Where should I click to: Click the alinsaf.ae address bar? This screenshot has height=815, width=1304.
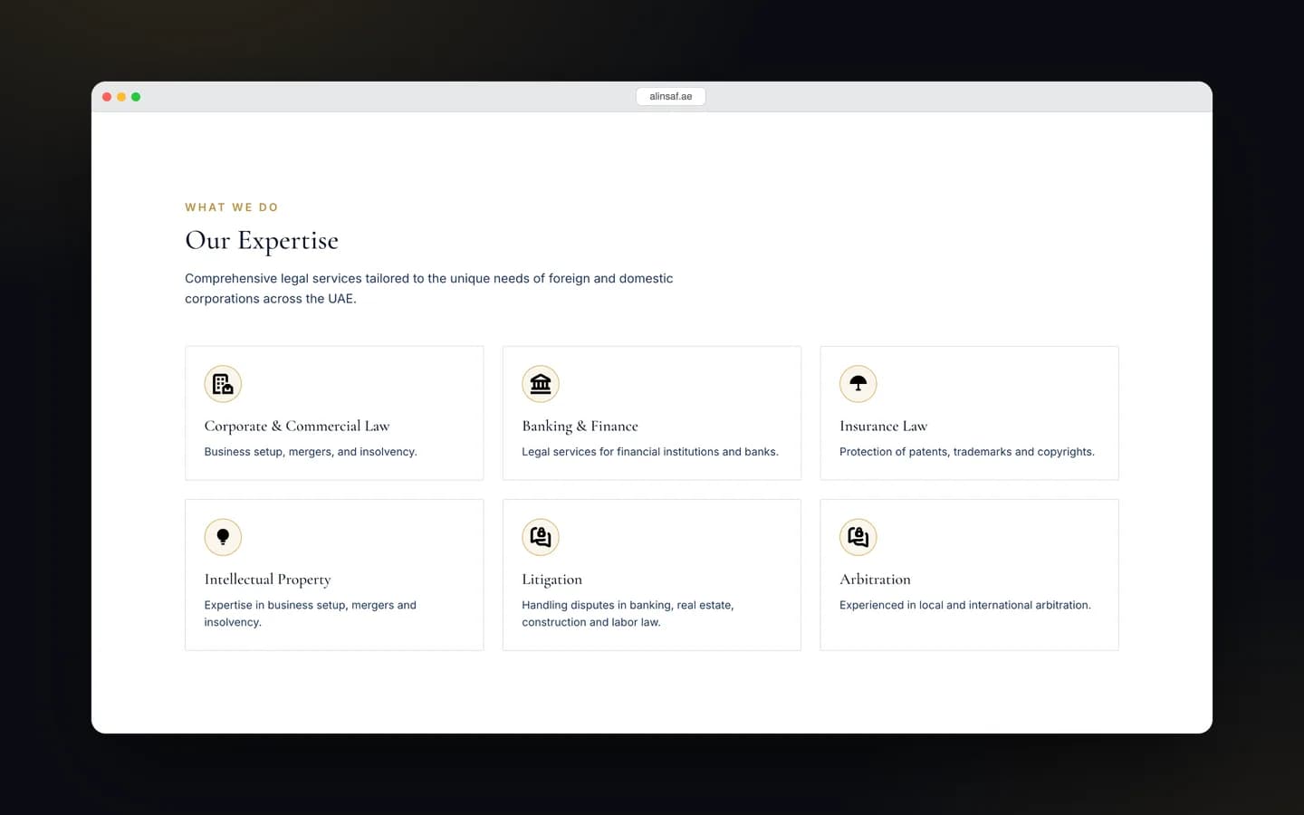(x=671, y=96)
